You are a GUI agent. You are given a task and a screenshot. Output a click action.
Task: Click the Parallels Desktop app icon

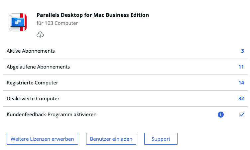(x=18, y=22)
